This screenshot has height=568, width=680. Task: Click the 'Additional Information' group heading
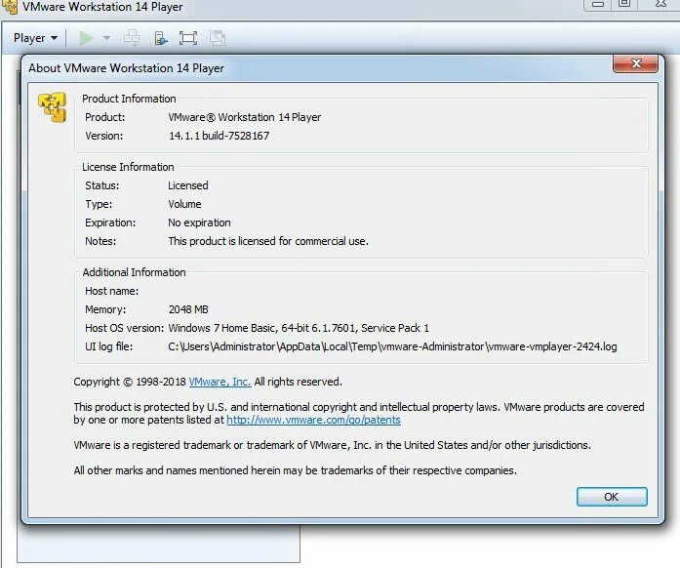[x=134, y=272]
